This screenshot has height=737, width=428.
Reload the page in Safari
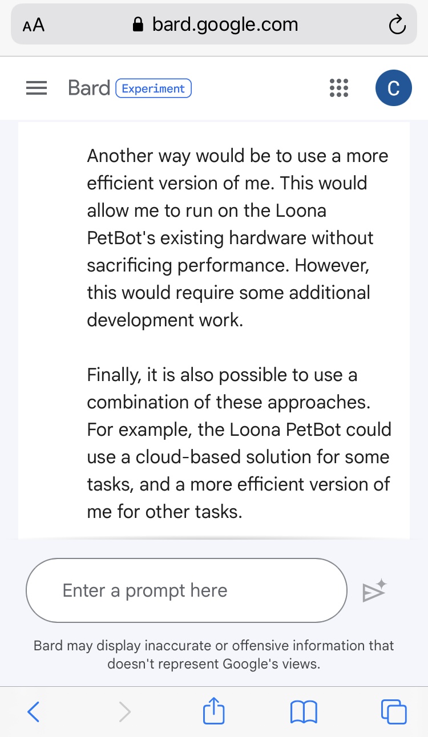coord(396,25)
